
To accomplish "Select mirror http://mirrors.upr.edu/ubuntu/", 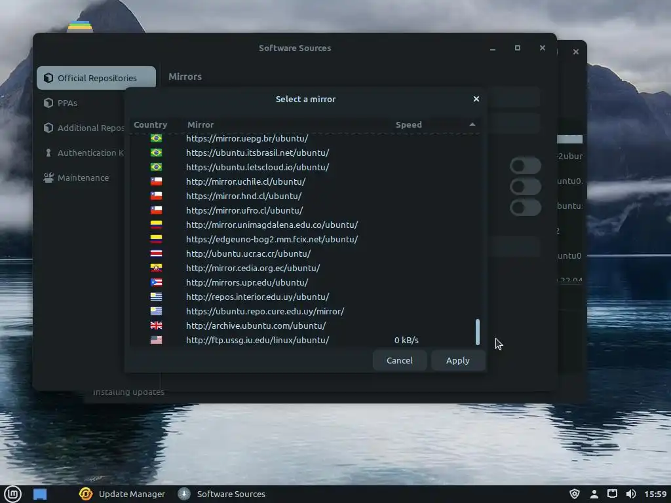I will tap(247, 282).
